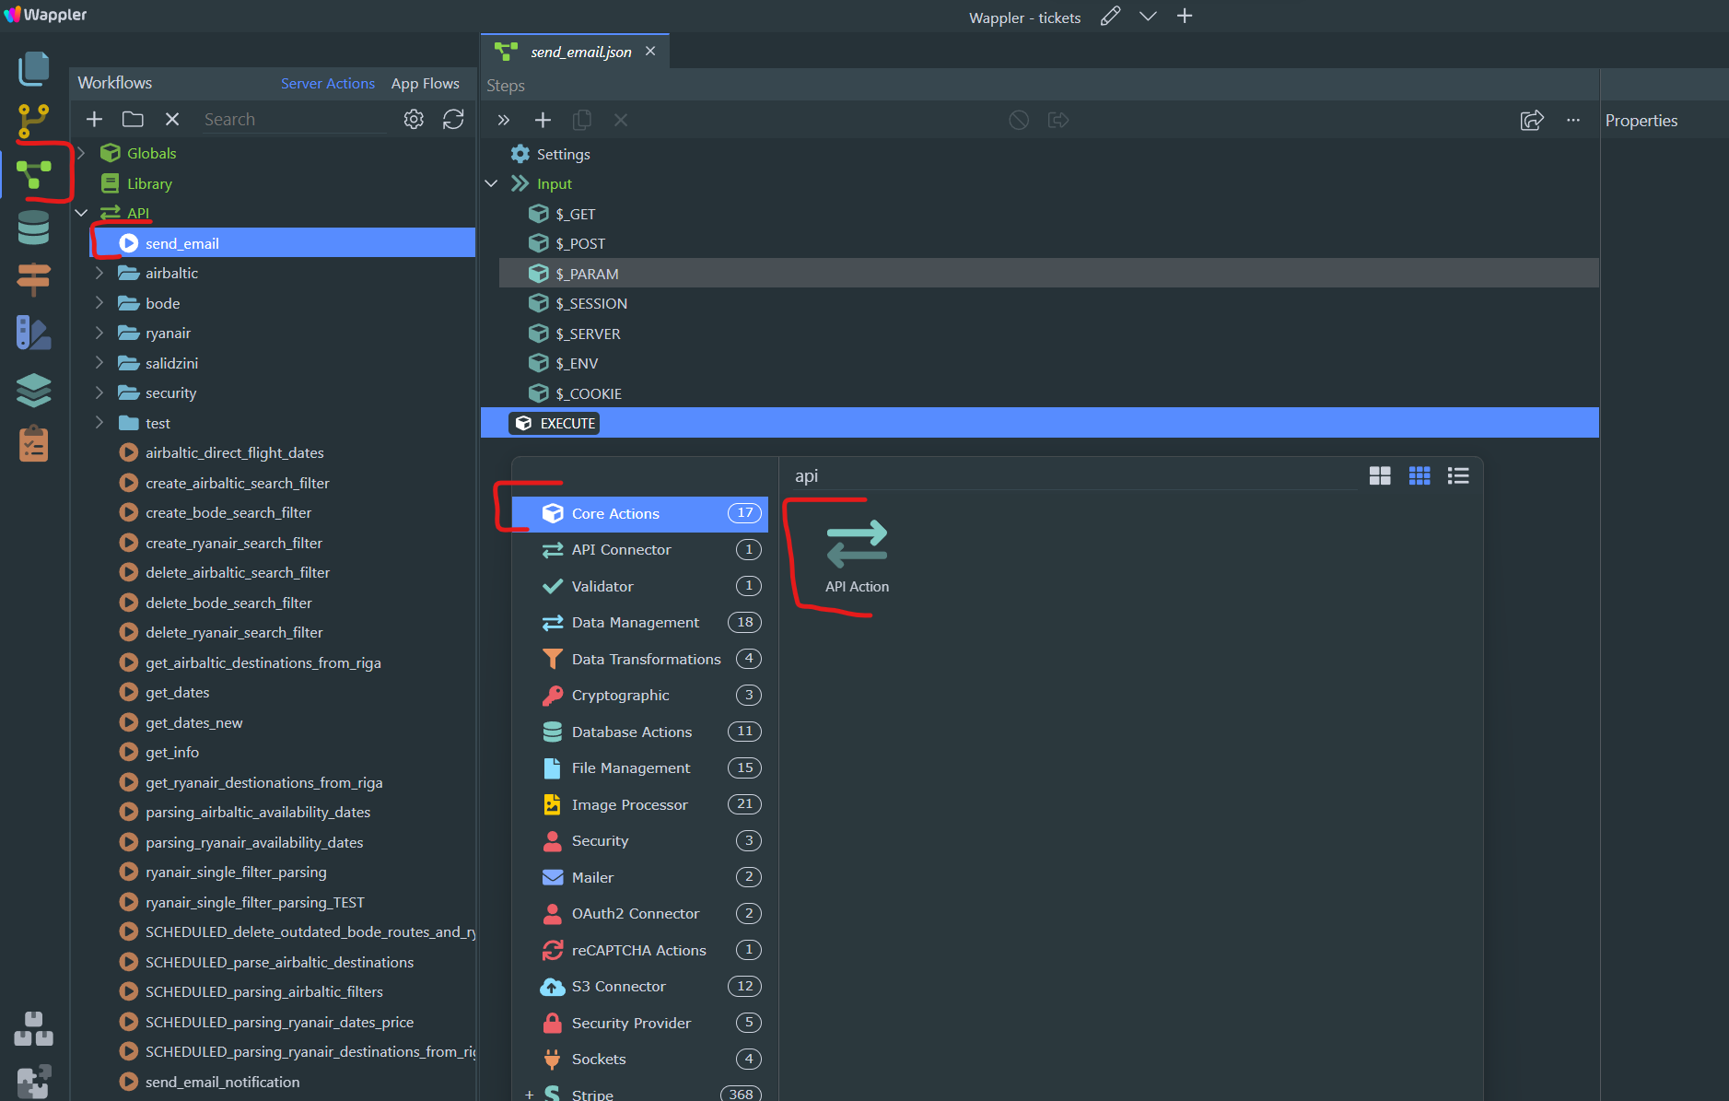
Task: Switch to list view layout
Action: 1458,476
